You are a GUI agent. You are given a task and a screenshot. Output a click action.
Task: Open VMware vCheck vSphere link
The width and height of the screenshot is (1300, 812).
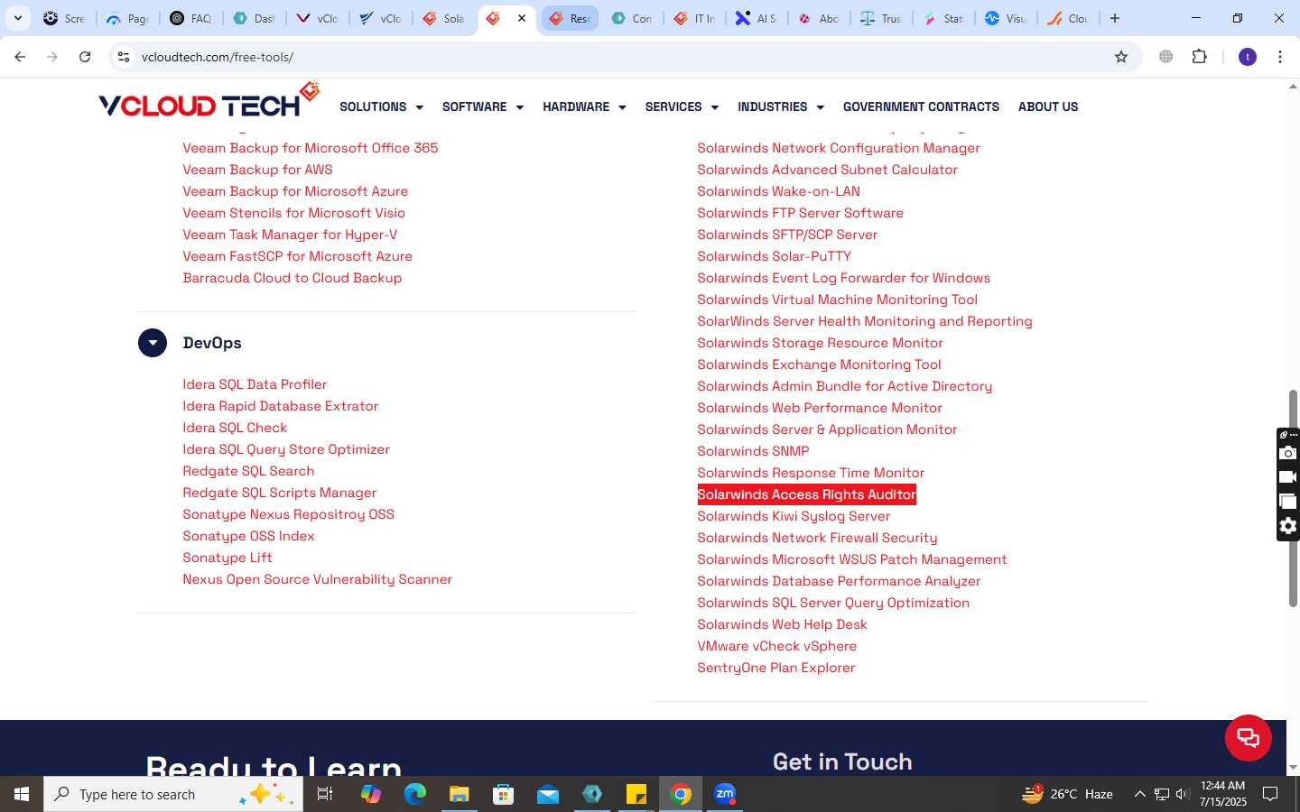click(776, 646)
